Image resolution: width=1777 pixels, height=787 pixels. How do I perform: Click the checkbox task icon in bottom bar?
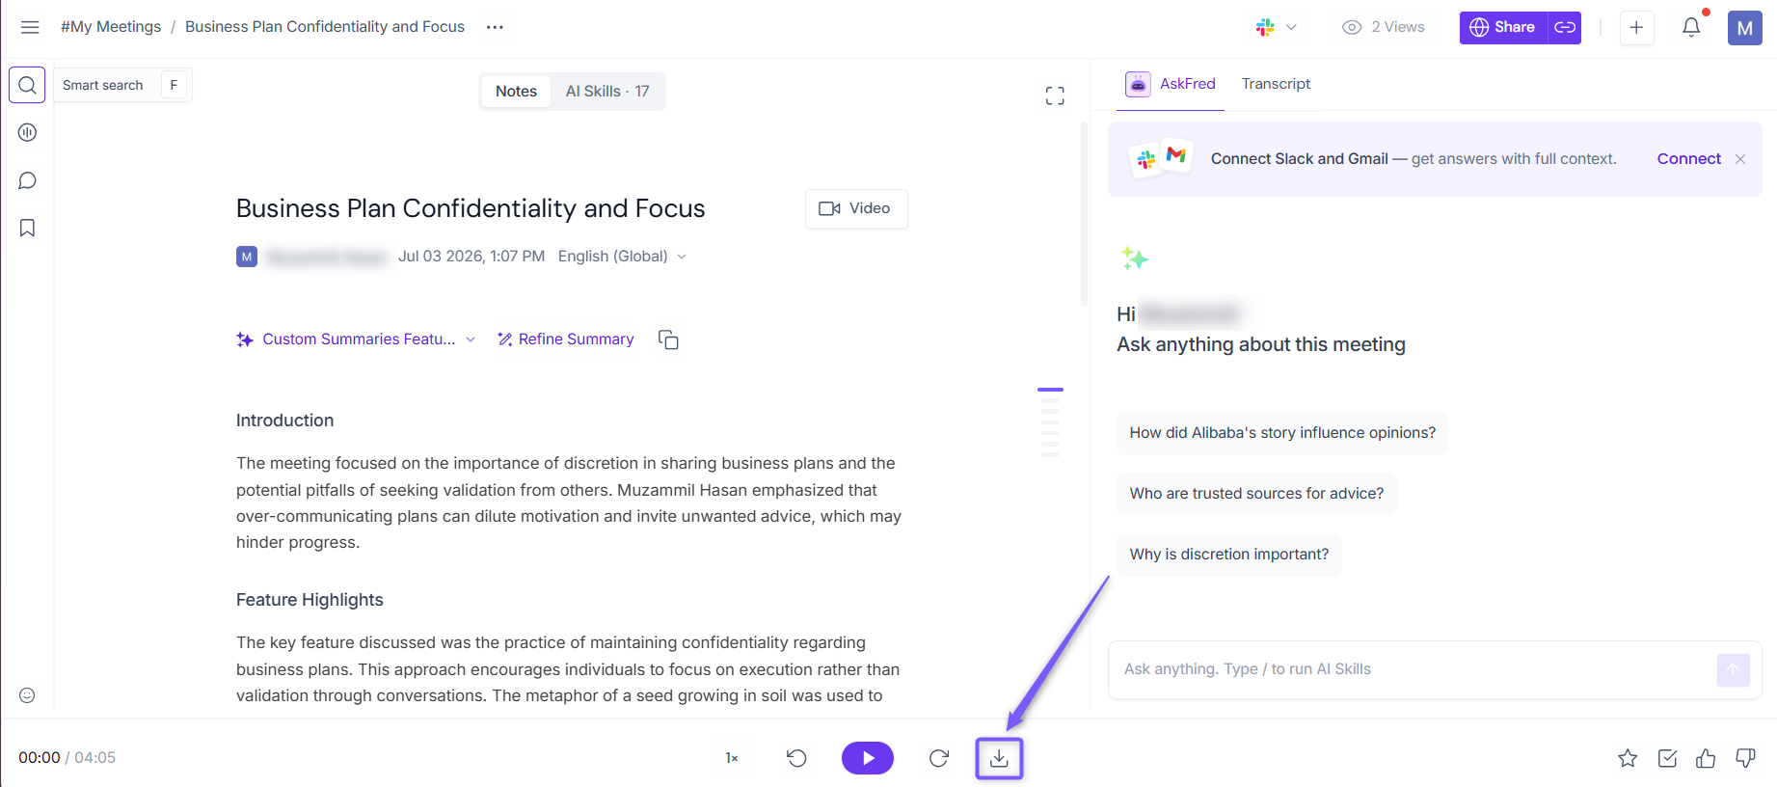1667,758
